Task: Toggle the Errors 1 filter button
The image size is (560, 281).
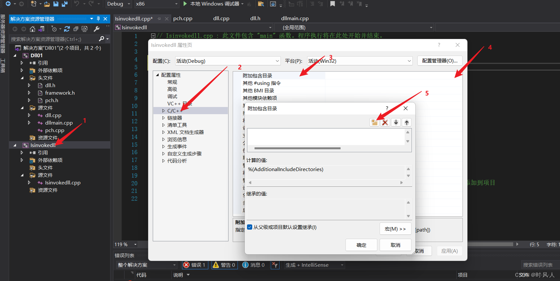Action: [195, 265]
